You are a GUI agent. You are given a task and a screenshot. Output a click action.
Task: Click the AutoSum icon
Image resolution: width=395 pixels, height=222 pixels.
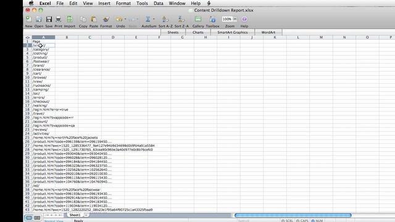148,19
